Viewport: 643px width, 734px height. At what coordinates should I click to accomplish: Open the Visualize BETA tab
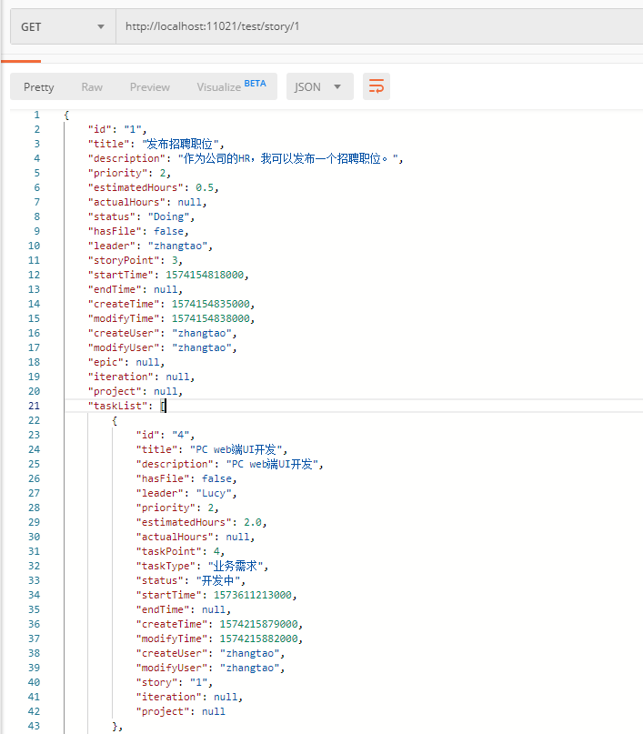tap(231, 86)
